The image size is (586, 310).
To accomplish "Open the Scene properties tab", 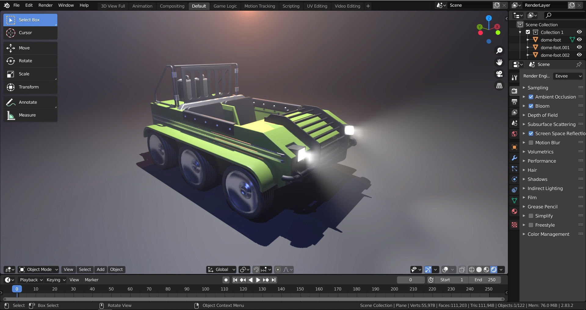I will [x=514, y=123].
